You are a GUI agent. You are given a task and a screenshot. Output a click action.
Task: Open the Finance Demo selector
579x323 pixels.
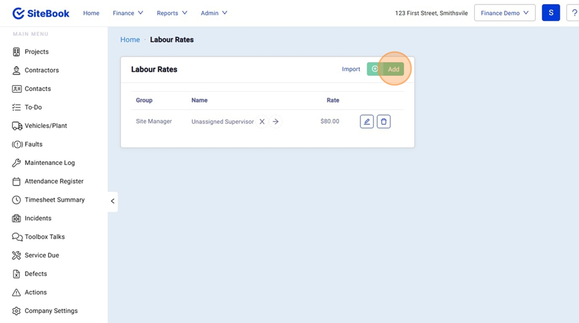click(504, 13)
